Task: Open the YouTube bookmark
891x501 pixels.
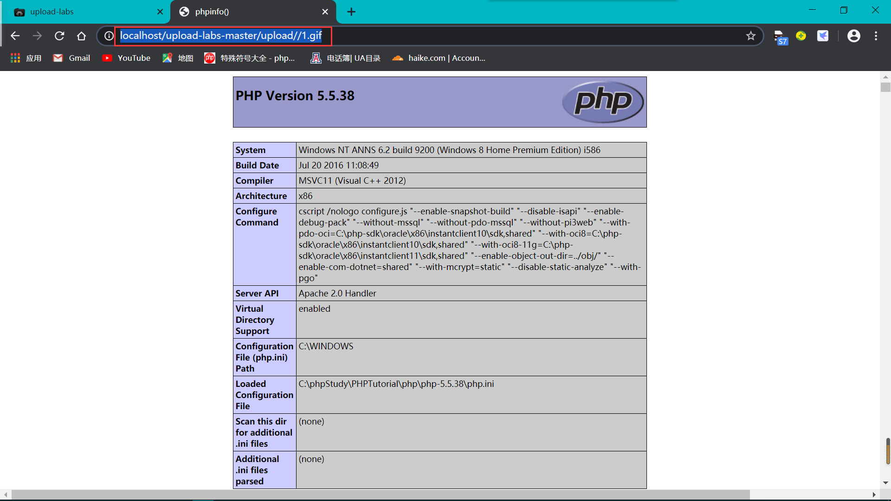Action: (x=126, y=58)
